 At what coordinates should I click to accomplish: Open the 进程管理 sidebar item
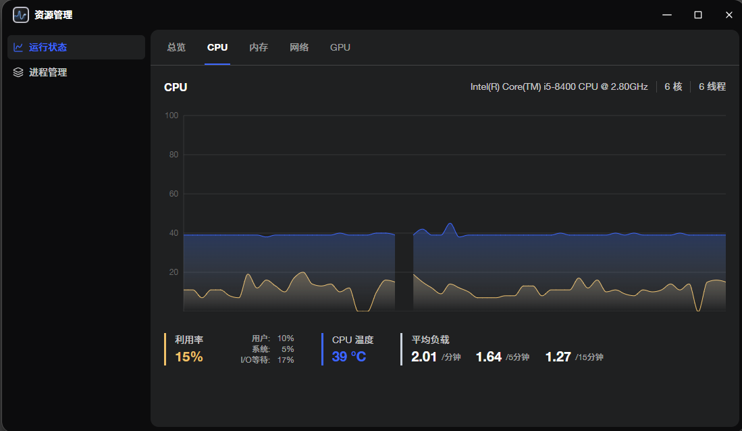click(76, 72)
